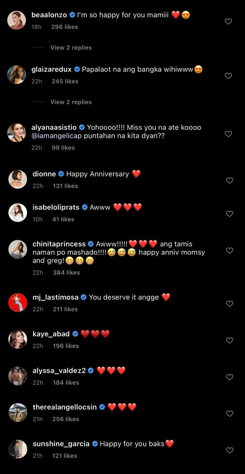
Task: Open sunshine_garcia's profile via username
Action: [61, 444]
